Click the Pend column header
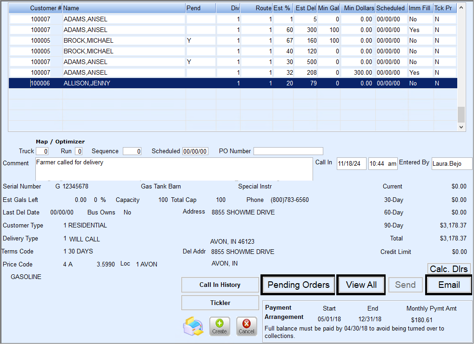This screenshot has width=474, height=344. 201,8
